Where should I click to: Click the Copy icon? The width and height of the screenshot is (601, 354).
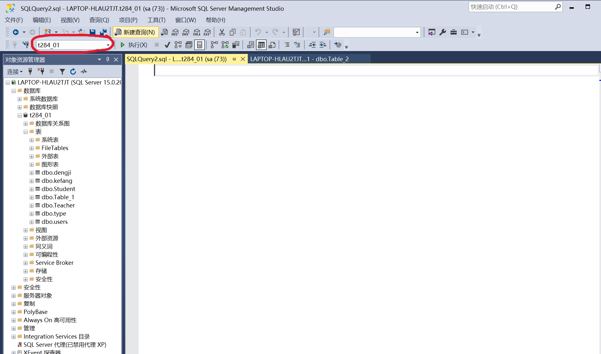tap(233, 32)
